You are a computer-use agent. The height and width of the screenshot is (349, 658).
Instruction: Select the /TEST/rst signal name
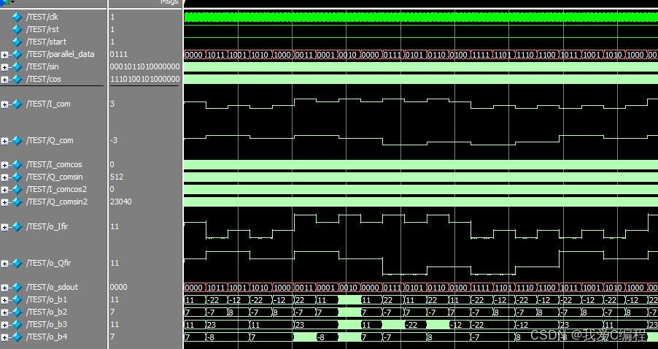[x=42, y=29]
